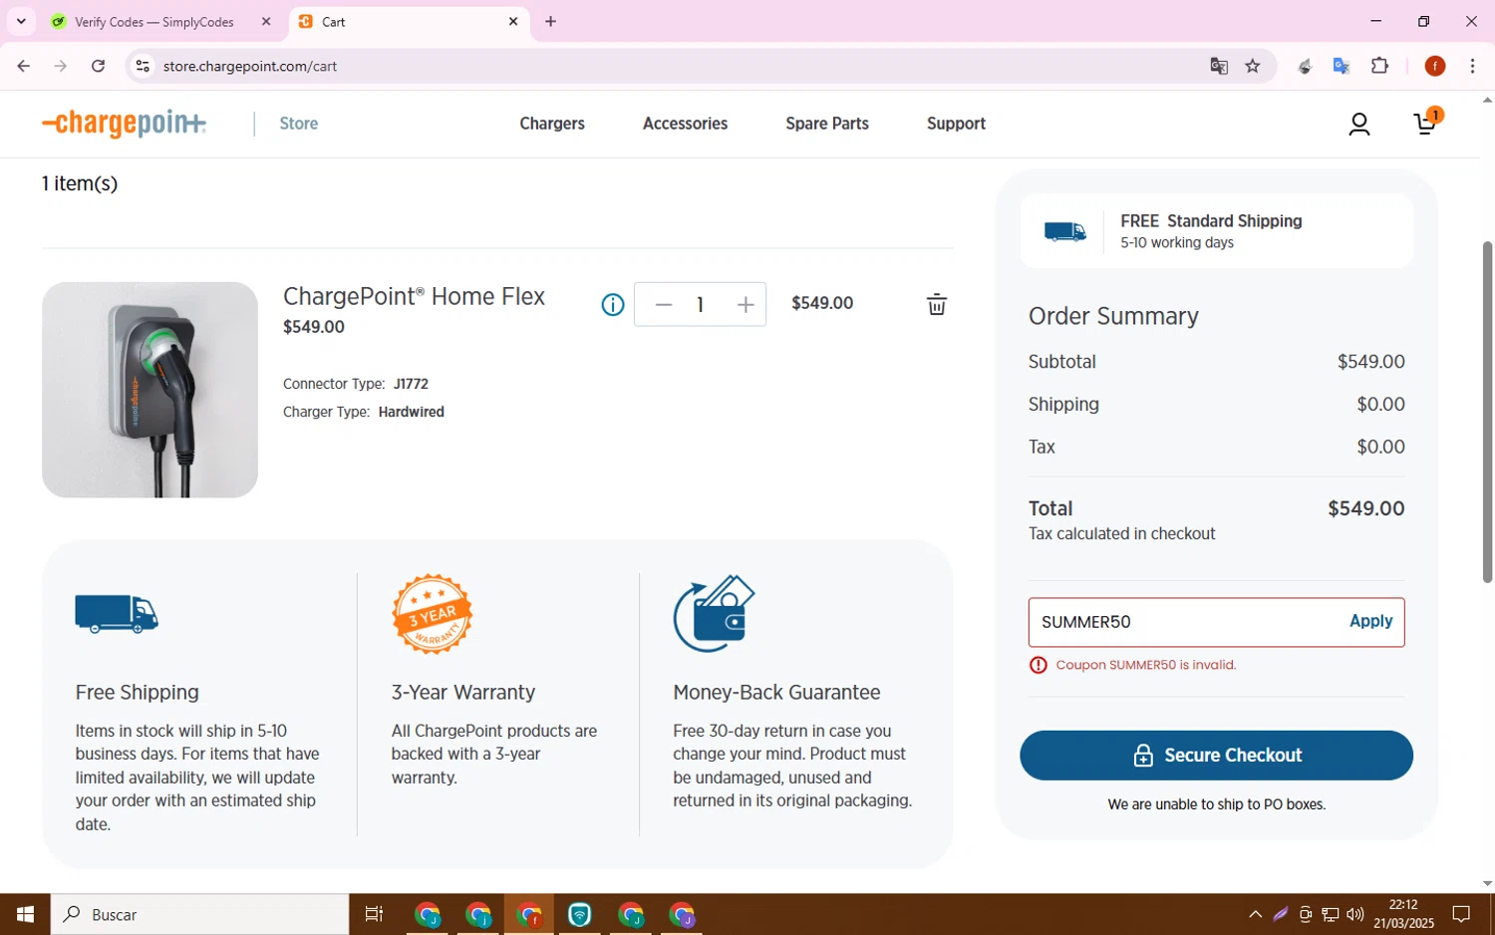Click the Free Shipping truck icon
1495x935 pixels.
pos(117,614)
